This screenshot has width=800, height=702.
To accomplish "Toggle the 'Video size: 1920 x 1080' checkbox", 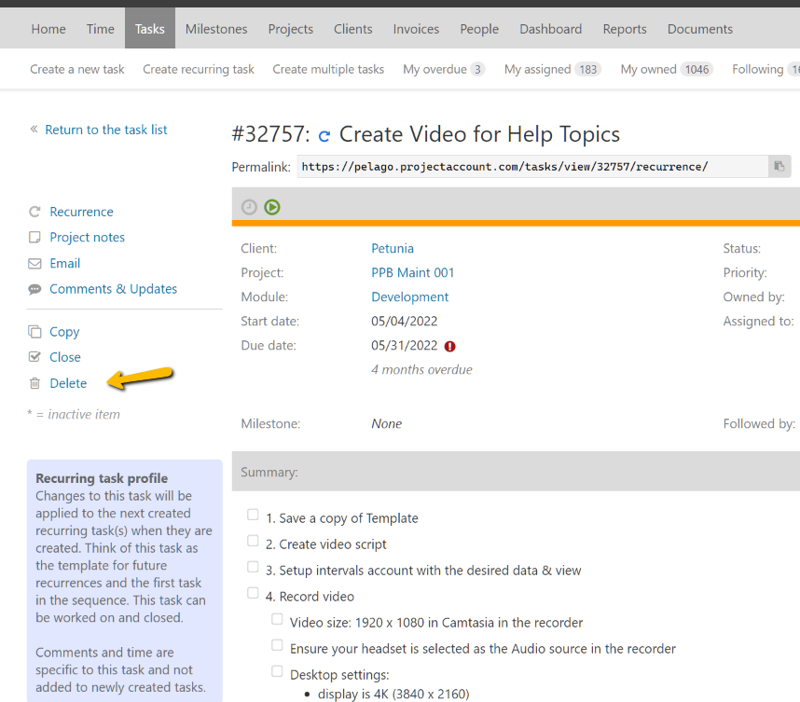I will point(277,619).
